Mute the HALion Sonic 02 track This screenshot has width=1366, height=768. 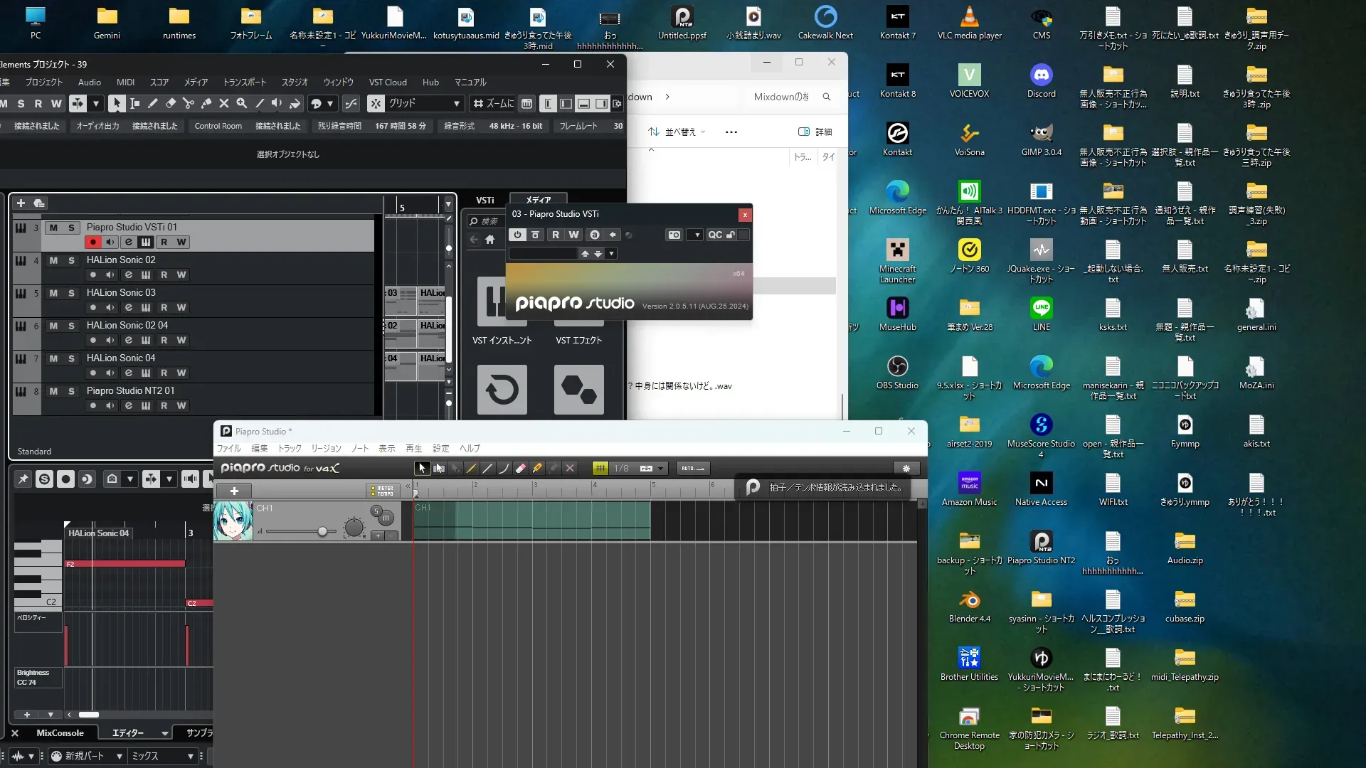click(x=53, y=260)
